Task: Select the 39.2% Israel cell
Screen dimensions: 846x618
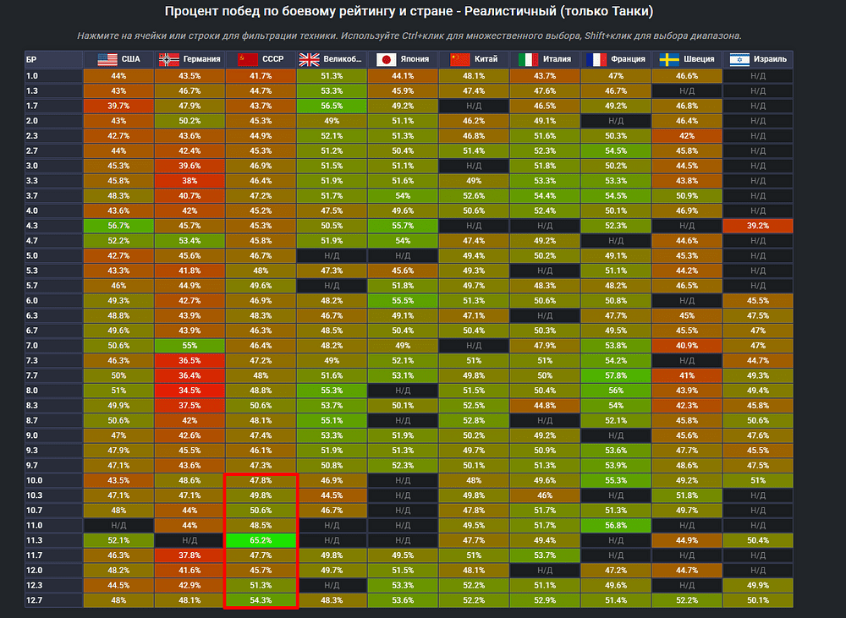Action: tap(758, 226)
